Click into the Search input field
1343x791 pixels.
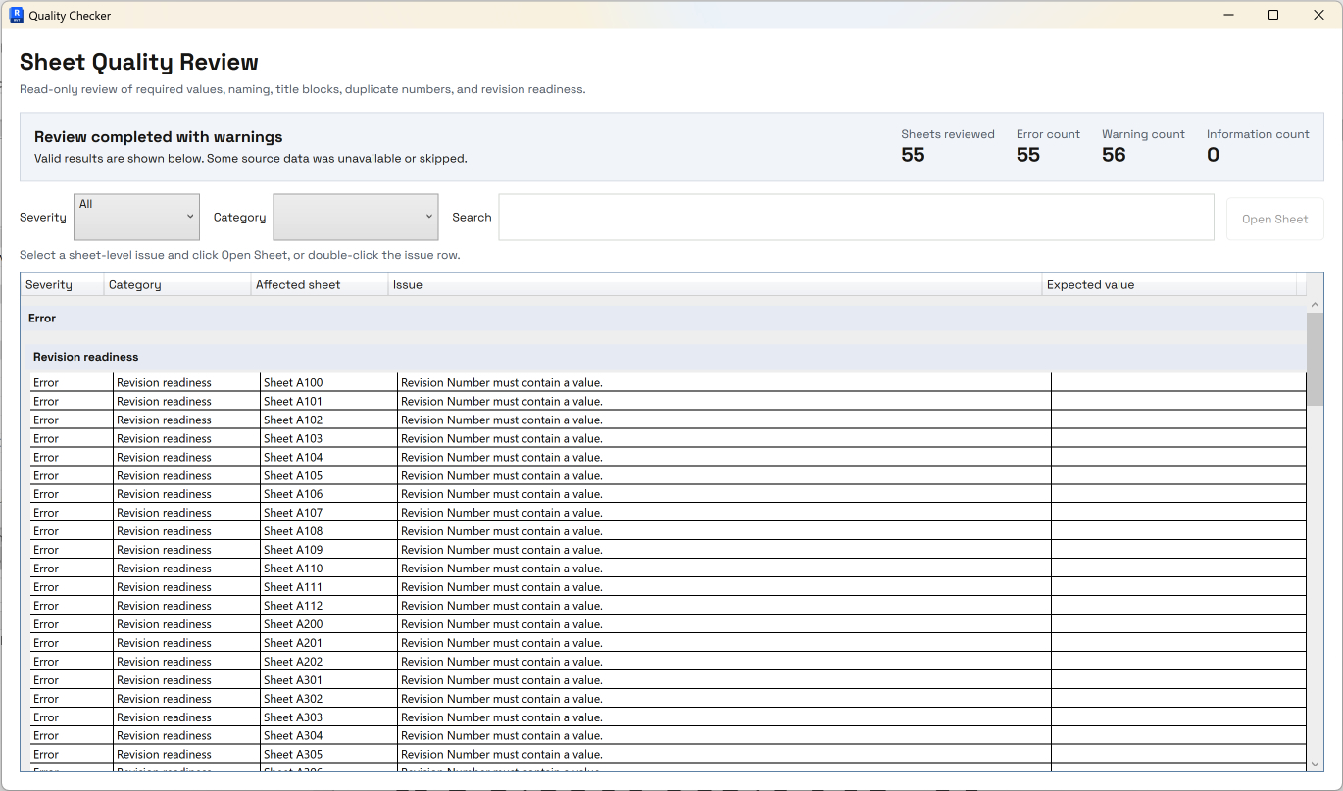click(x=856, y=217)
